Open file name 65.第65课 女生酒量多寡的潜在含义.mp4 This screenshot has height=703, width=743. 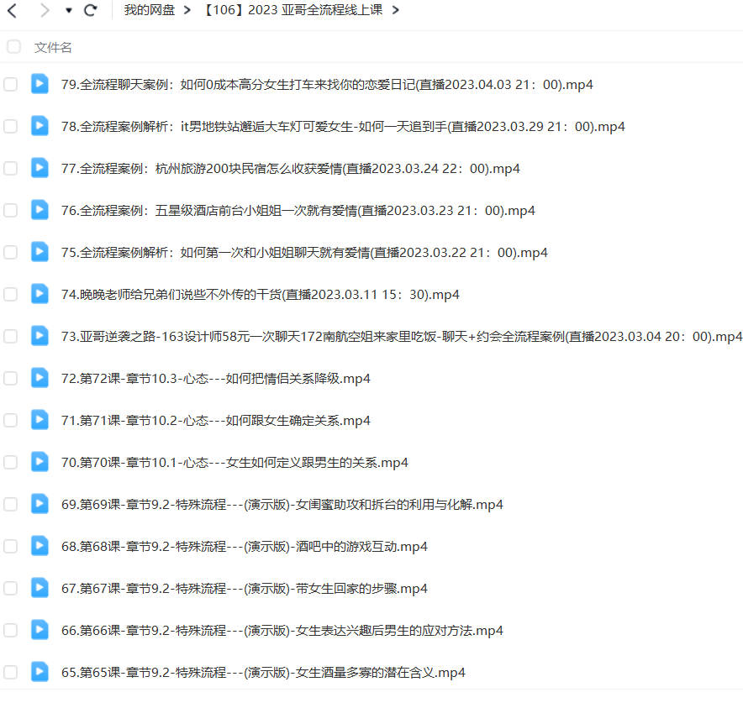pyautogui.click(x=263, y=673)
